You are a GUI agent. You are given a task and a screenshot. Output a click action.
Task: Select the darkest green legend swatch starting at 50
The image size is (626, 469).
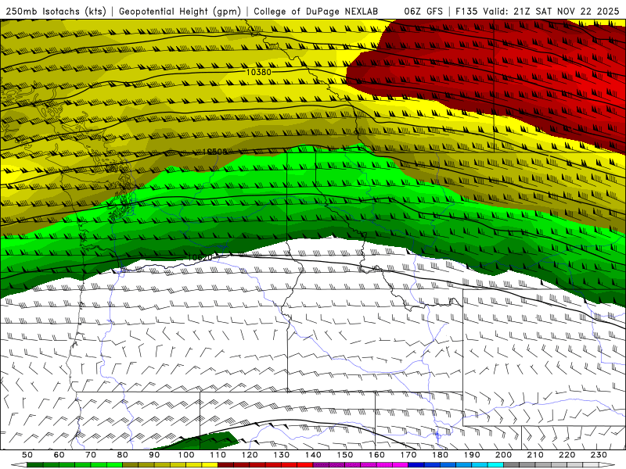click(34, 465)
